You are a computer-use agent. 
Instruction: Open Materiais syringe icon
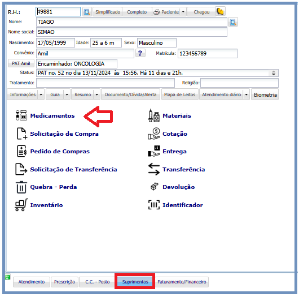154,115
